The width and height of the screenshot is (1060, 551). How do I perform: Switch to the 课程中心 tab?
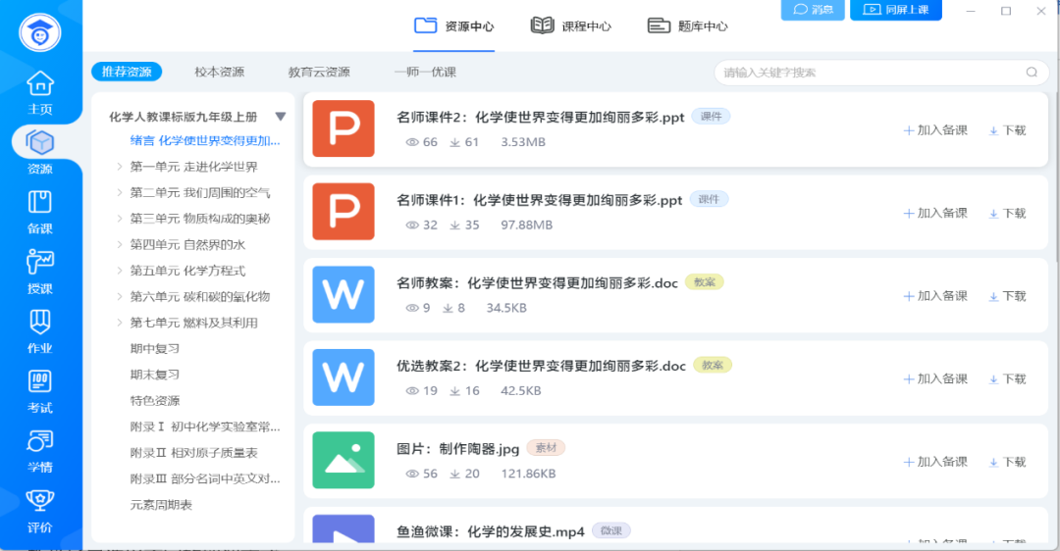(x=571, y=26)
